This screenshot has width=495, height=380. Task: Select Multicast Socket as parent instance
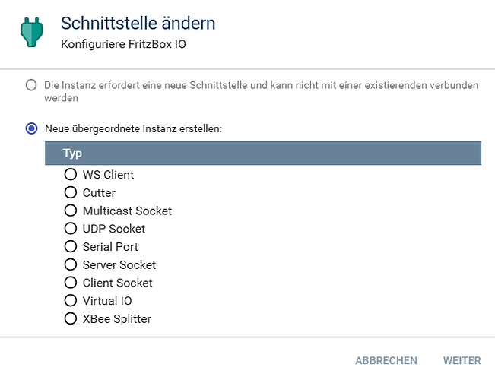coord(71,211)
